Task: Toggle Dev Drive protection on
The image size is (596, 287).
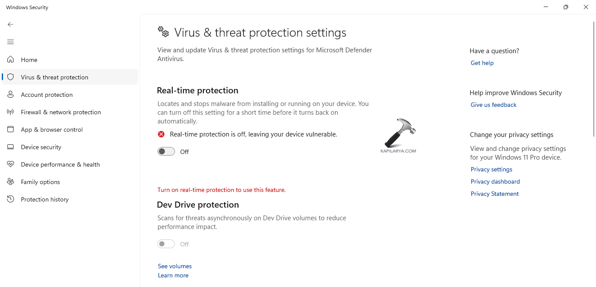Action: [x=166, y=244]
